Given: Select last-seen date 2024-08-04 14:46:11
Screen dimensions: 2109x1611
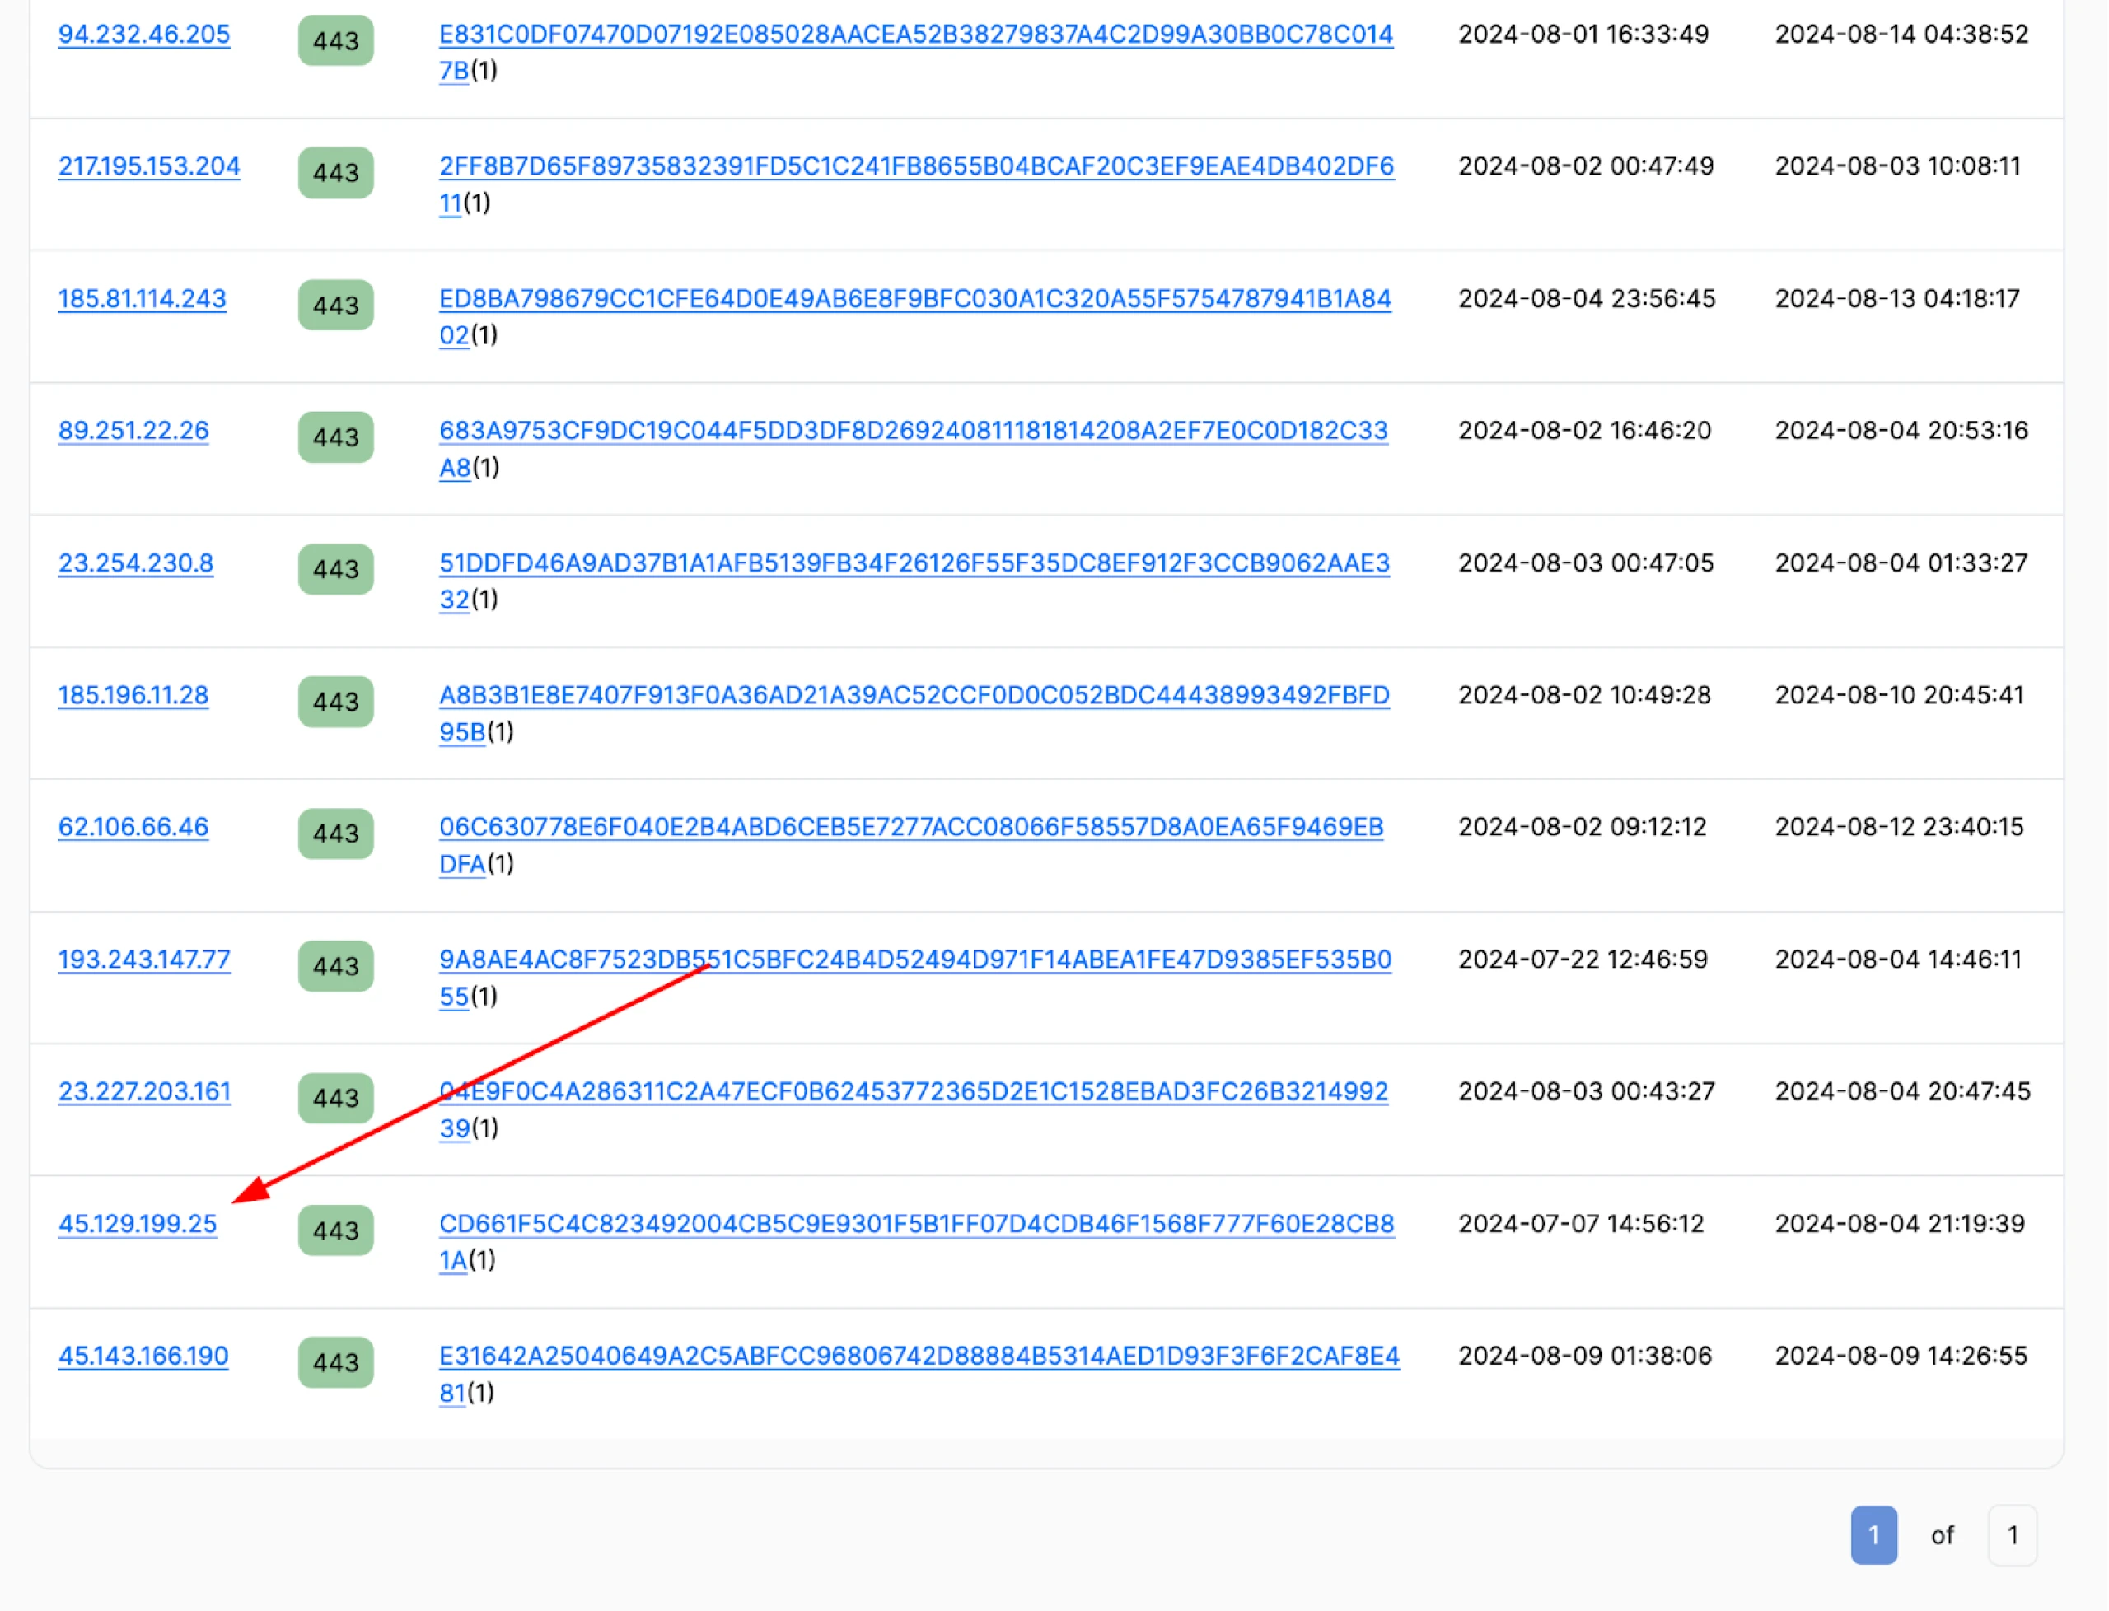Looking at the screenshot, I should (1898, 960).
